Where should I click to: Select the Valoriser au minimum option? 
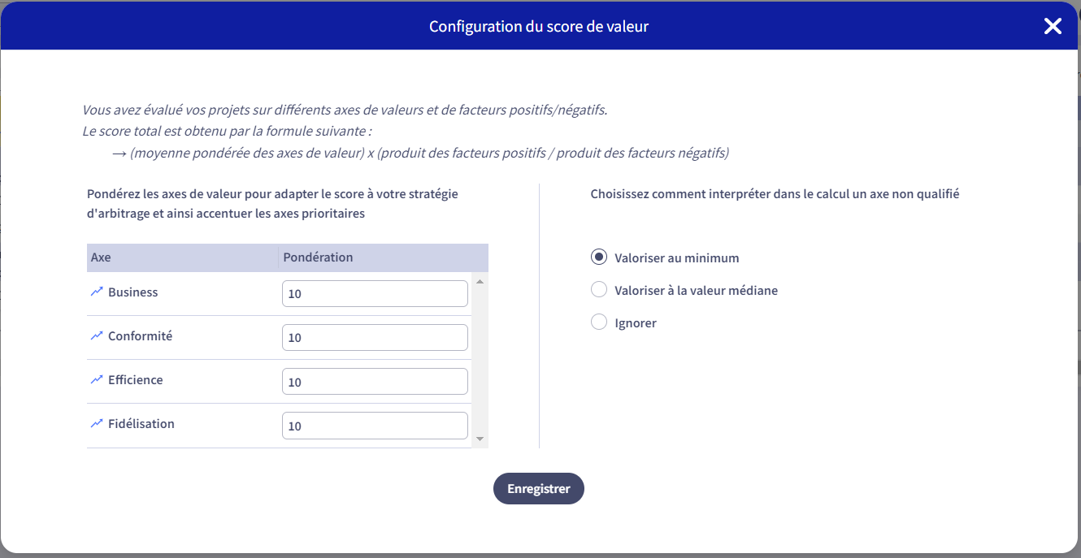(599, 257)
